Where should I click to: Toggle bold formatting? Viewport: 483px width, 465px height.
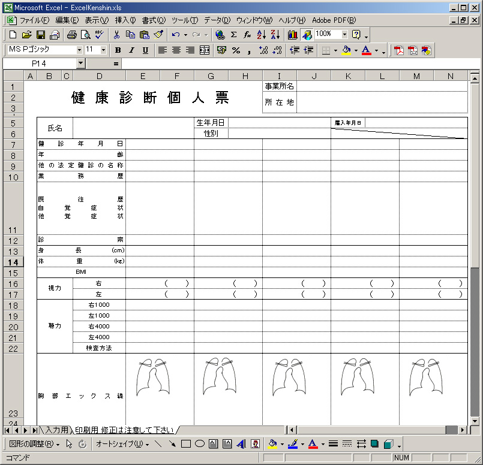(x=118, y=50)
